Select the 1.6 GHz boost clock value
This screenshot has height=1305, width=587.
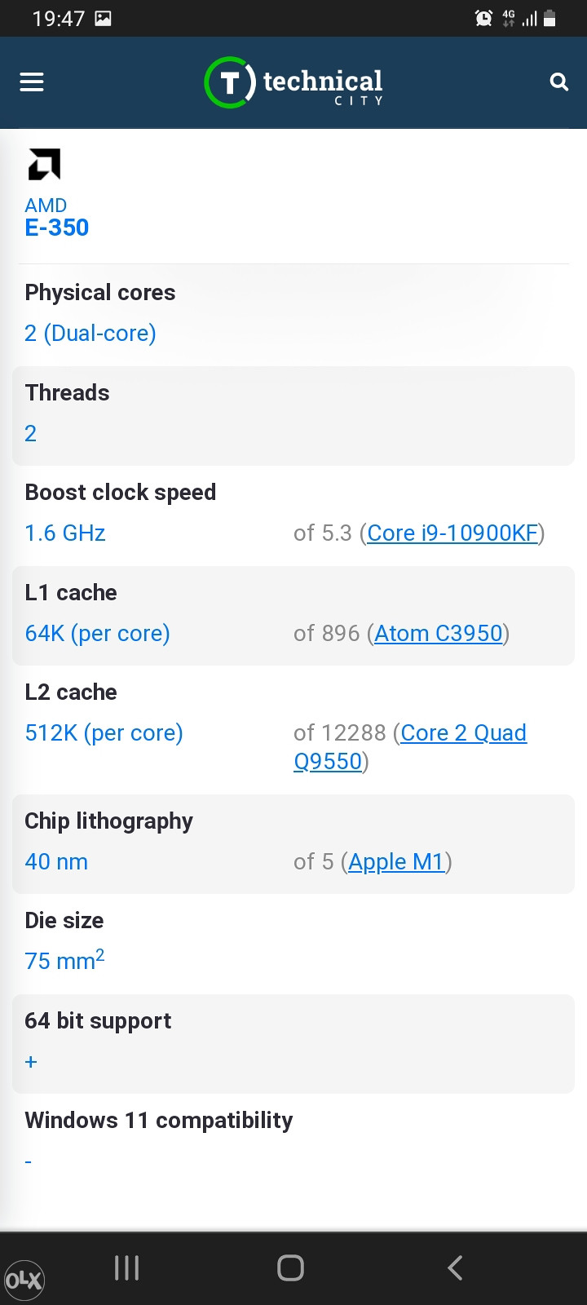point(65,533)
